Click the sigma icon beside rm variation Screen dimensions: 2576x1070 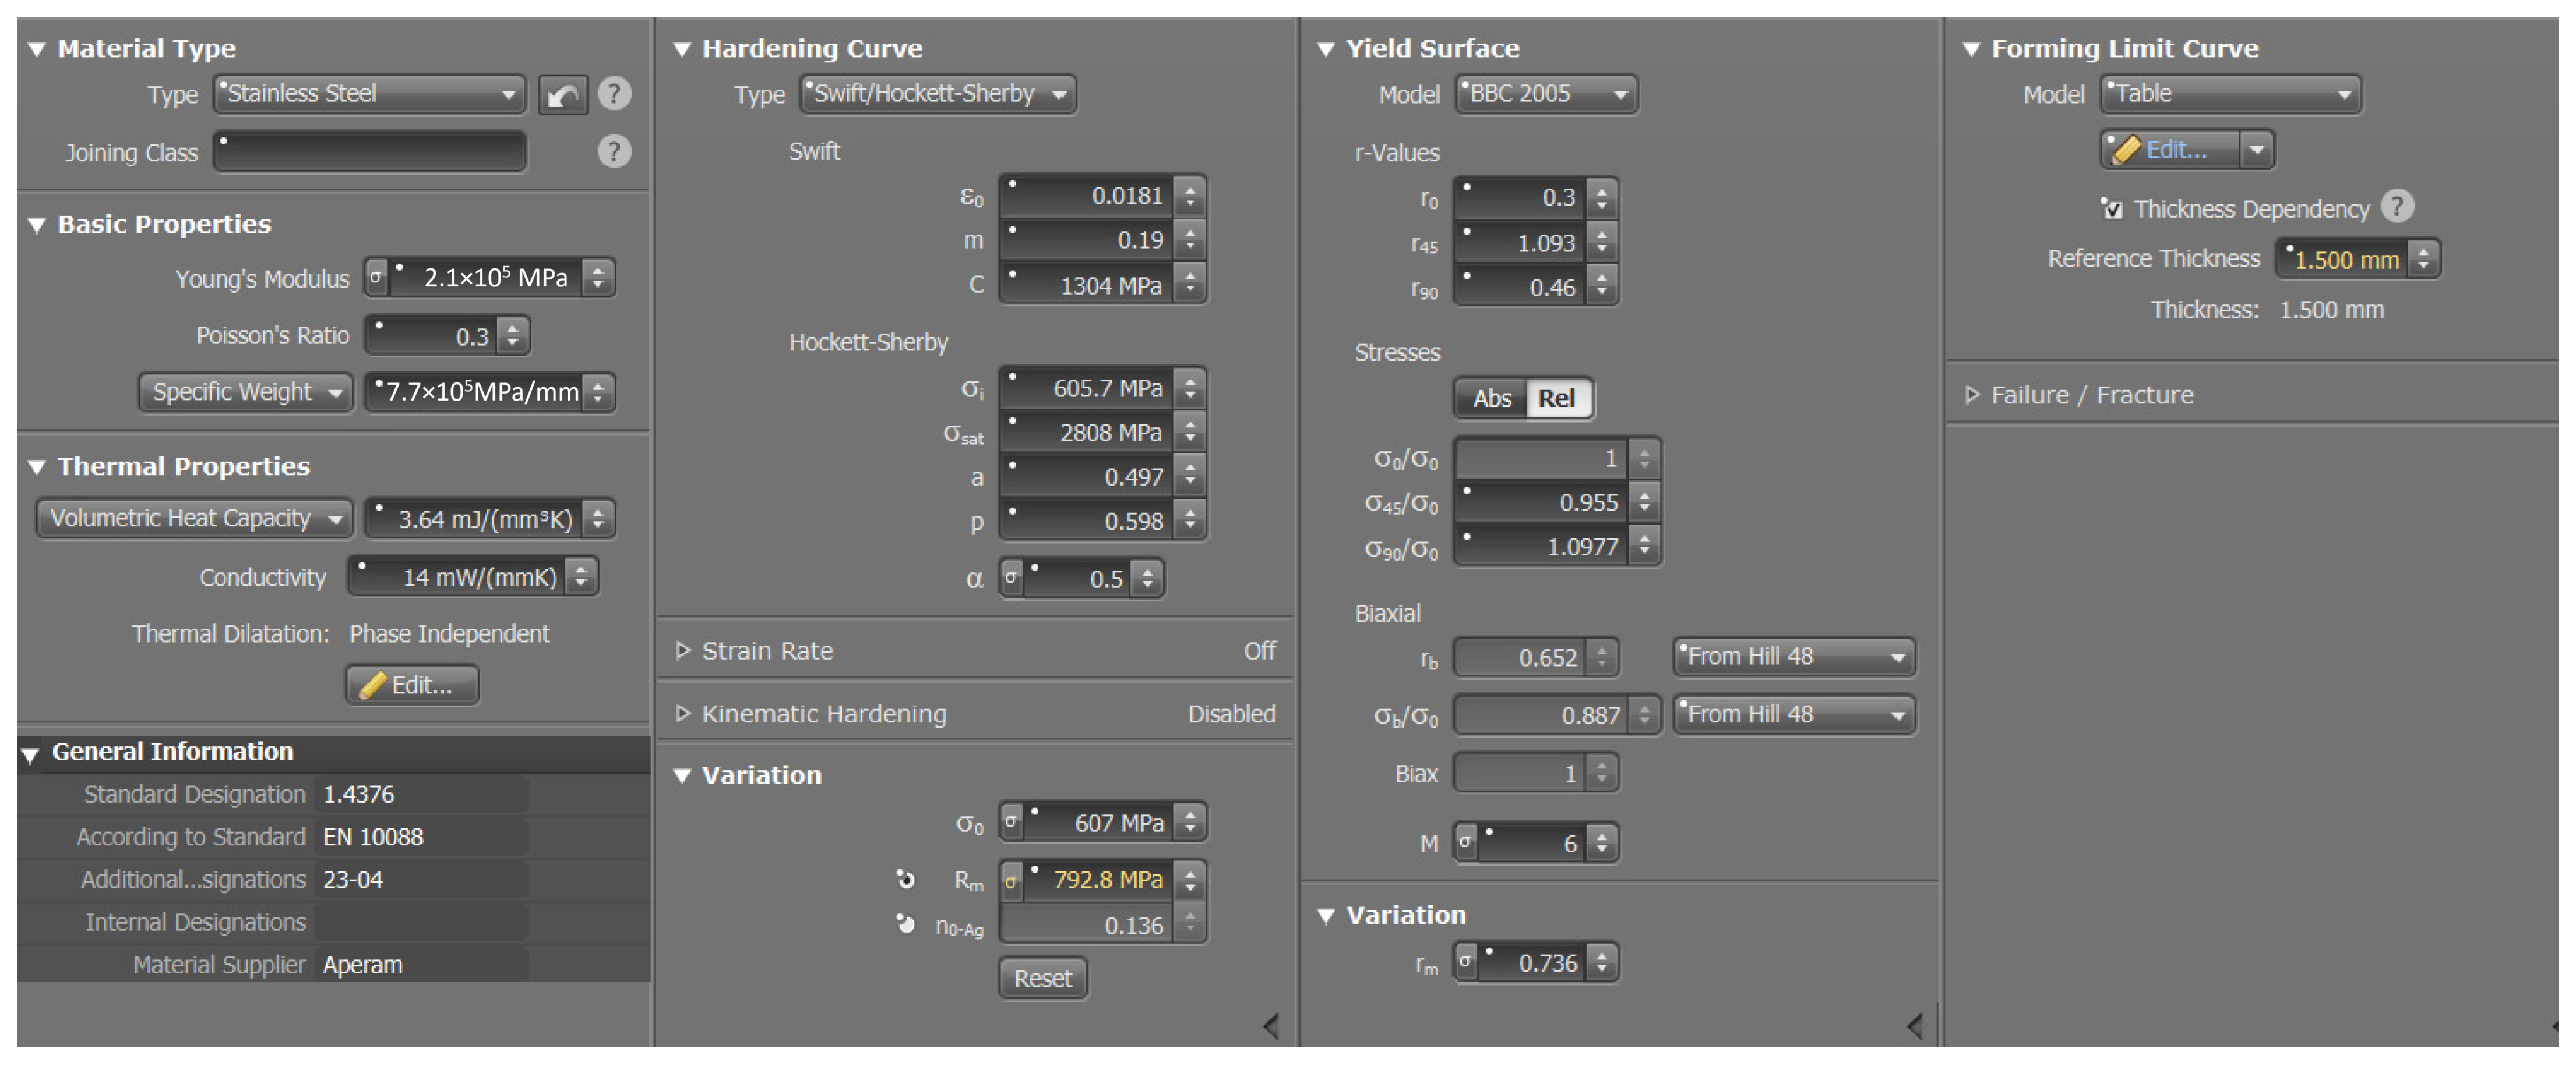click(x=1465, y=962)
